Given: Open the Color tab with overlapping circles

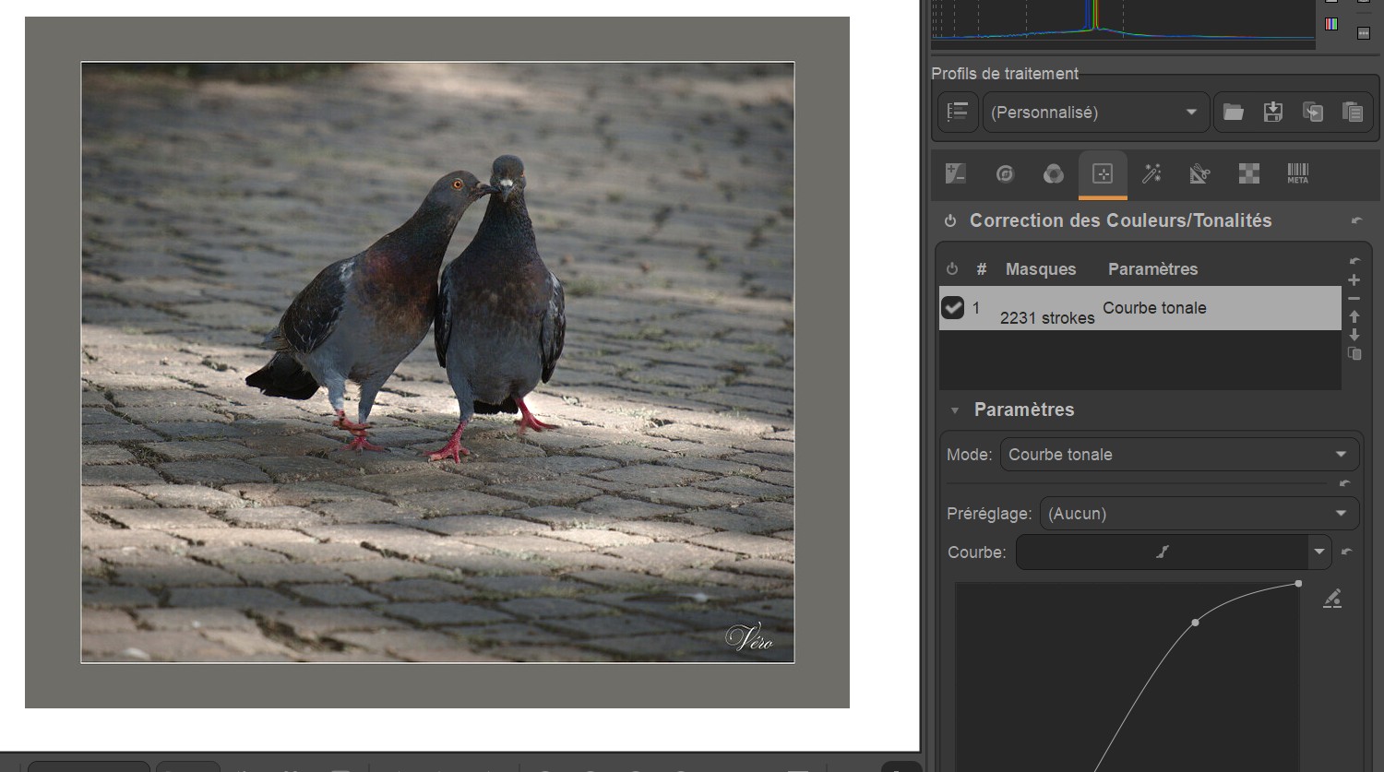Looking at the screenshot, I should click(1053, 173).
